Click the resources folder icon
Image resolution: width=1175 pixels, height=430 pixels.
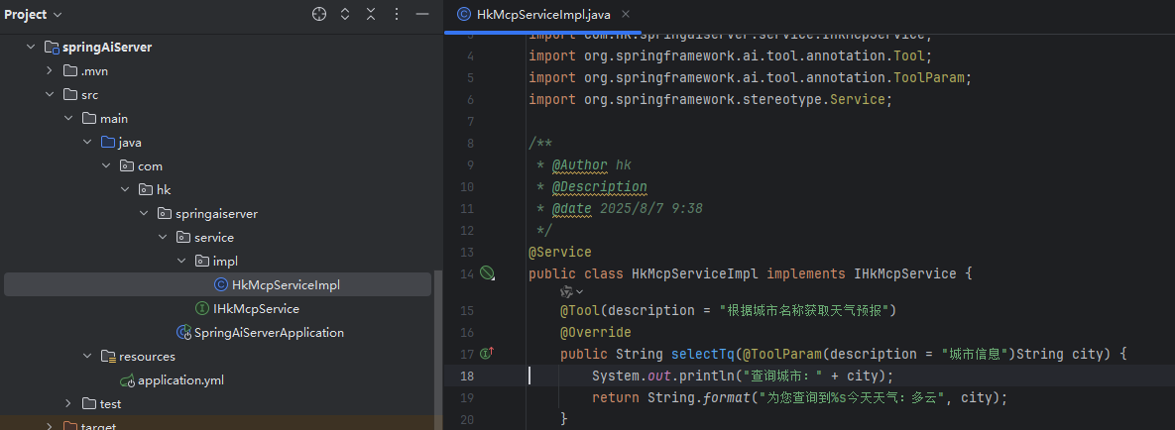tap(108, 357)
